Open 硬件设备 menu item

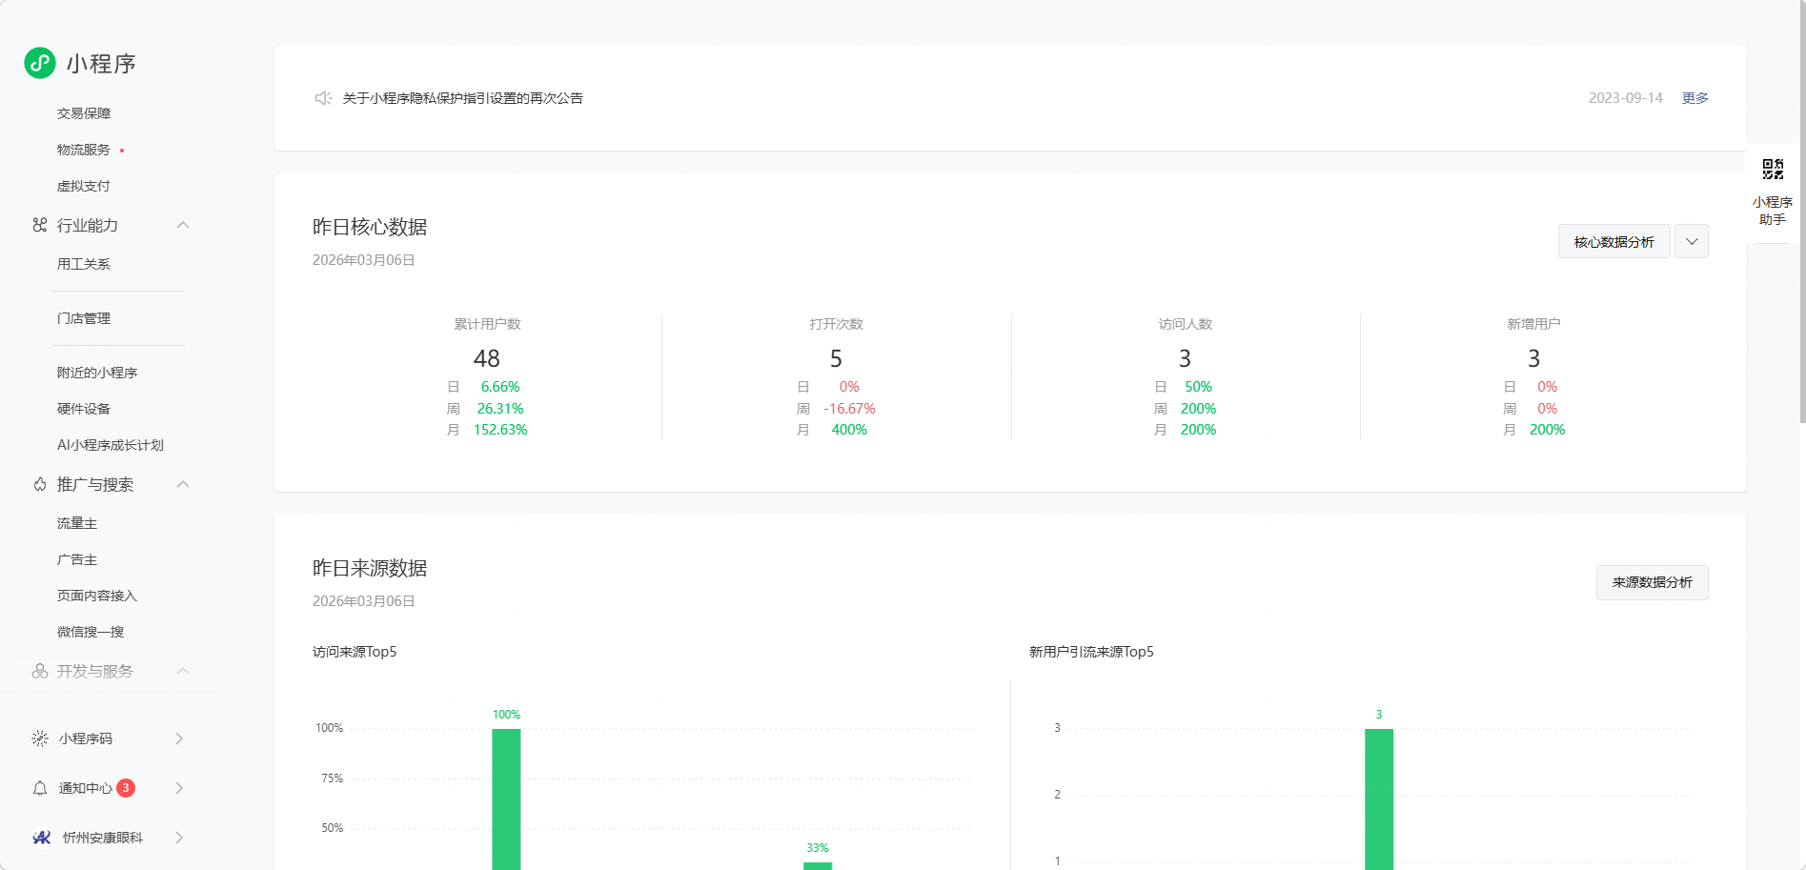point(84,409)
